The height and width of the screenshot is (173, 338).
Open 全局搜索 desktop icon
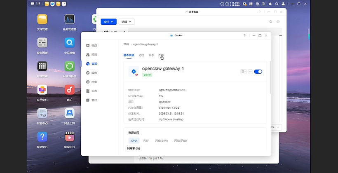[x=70, y=43]
